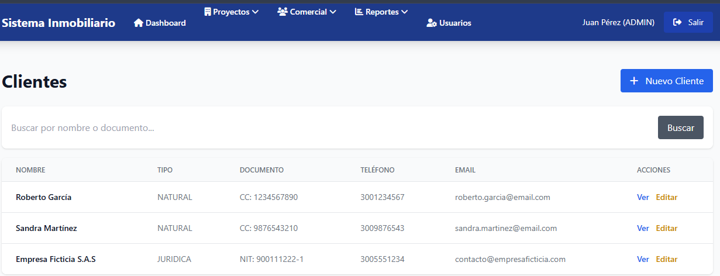Edit Roberto García's client record
This screenshot has width=720, height=276.
(667, 197)
